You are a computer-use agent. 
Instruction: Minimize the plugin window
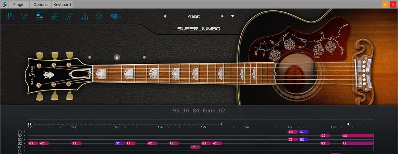(385, 4)
